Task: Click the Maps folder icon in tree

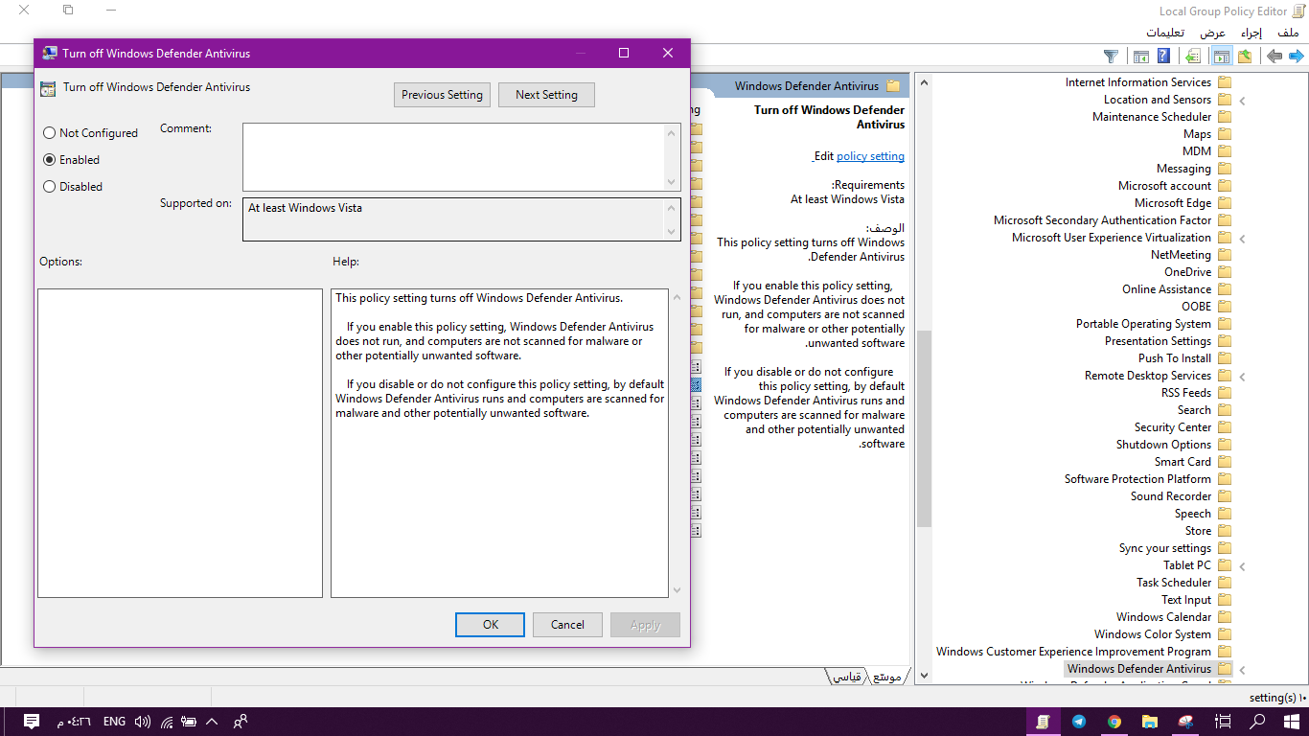Action: (x=1225, y=134)
